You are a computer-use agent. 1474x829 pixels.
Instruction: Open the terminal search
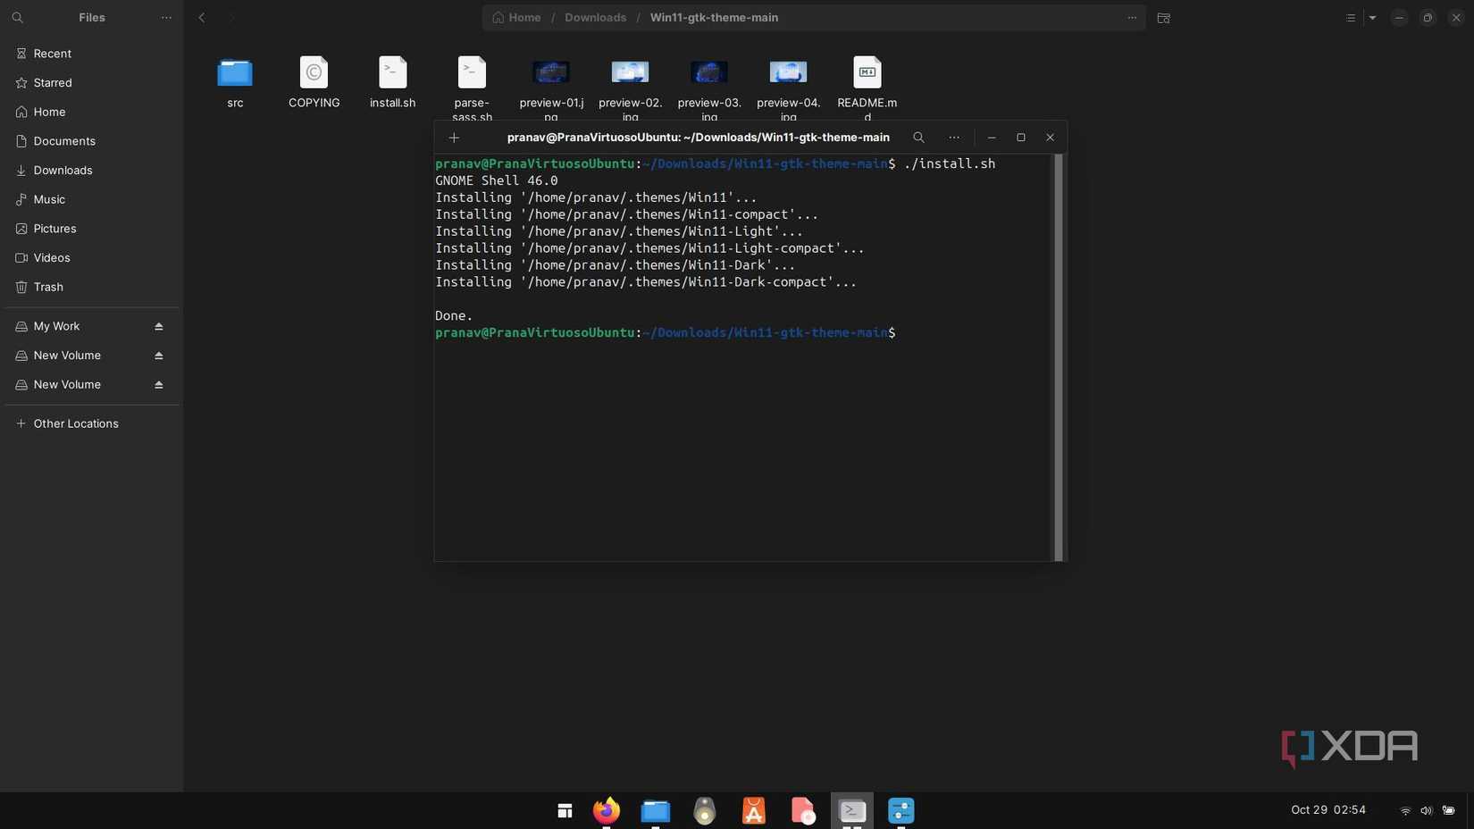(917, 138)
